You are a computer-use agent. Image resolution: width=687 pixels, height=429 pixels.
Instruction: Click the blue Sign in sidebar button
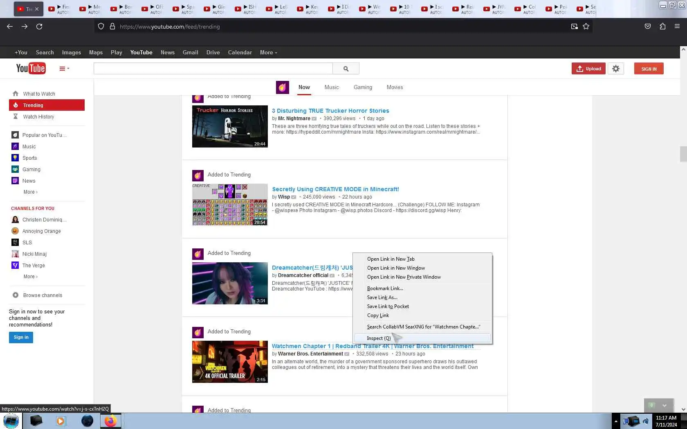(x=21, y=337)
